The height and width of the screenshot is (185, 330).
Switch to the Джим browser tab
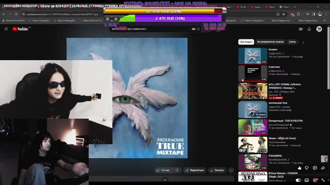click(x=256, y=7)
